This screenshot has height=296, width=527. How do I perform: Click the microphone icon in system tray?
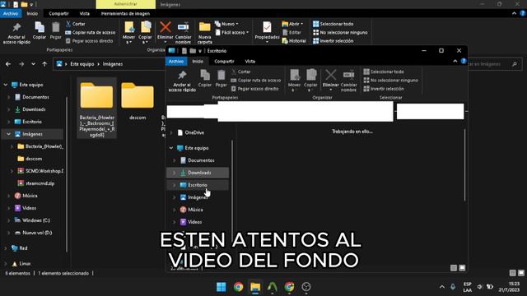click(x=453, y=287)
